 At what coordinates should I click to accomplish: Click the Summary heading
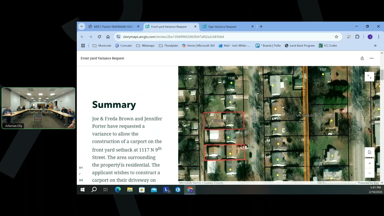pos(114,105)
